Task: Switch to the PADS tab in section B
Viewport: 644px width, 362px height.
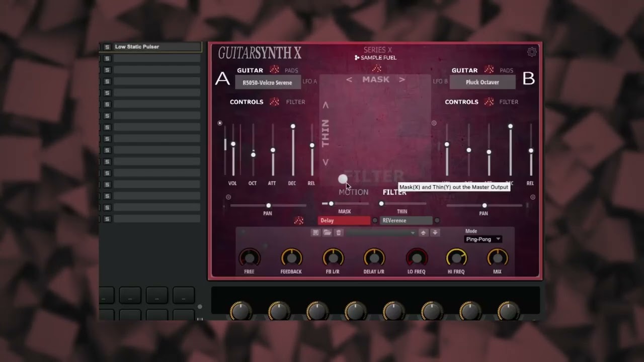Action: coord(506,70)
